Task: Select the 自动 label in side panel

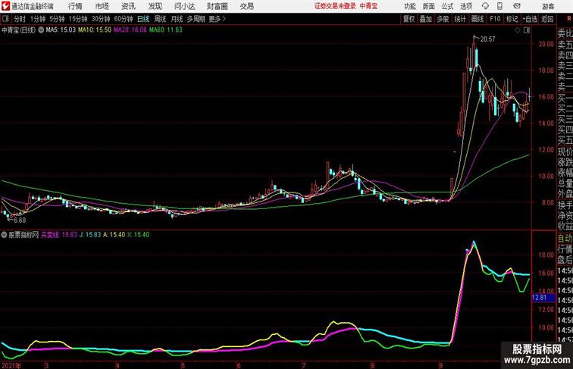Action: 565,239
